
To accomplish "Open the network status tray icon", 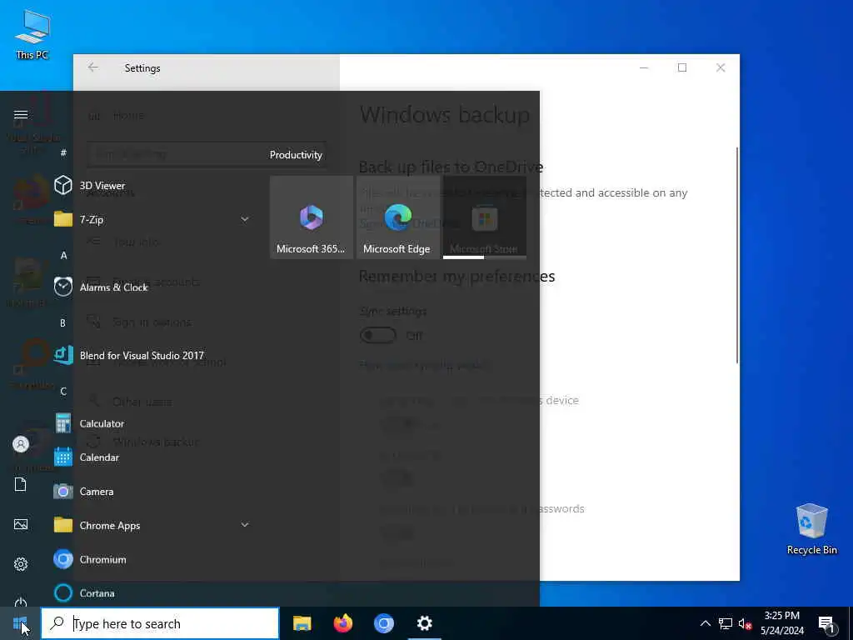I will point(726,623).
